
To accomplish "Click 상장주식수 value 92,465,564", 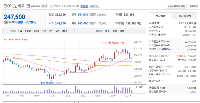I will click(x=190, y=31).
